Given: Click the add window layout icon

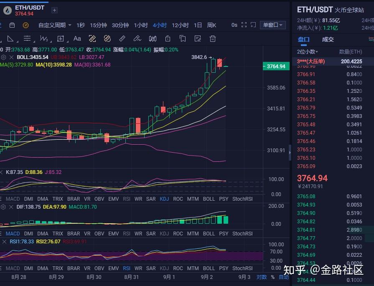Looking at the screenshot, I should [x=253, y=25].
